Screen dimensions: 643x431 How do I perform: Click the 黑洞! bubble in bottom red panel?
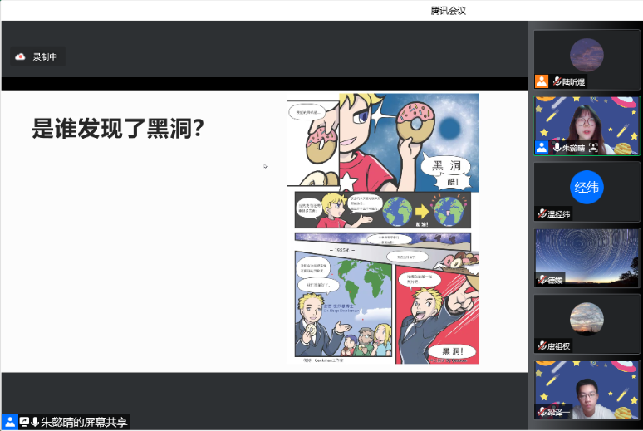tap(452, 351)
